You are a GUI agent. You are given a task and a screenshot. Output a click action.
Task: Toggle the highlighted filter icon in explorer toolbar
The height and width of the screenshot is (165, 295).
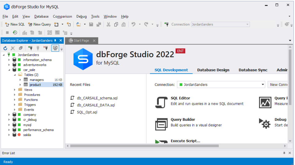point(55,48)
